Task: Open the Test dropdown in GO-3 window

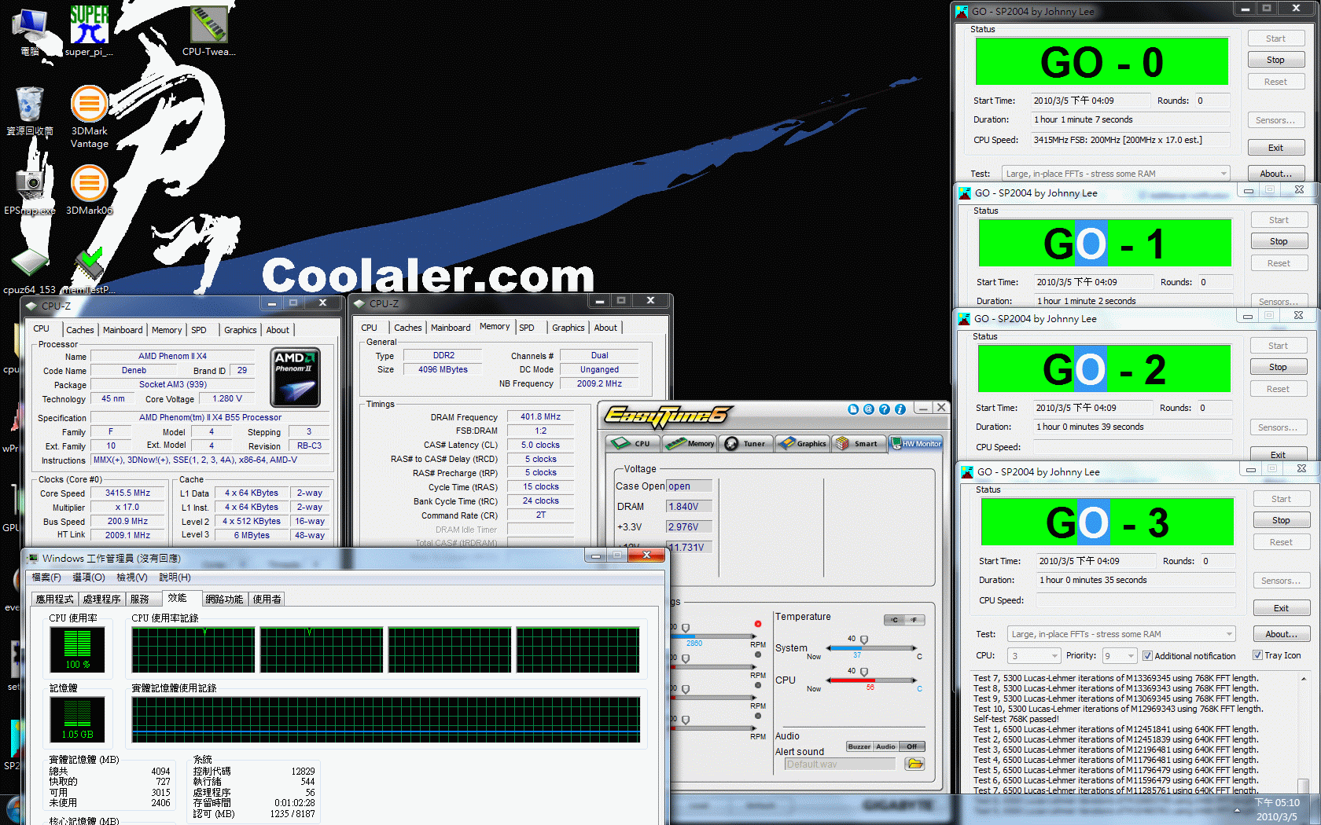Action: [x=1121, y=634]
